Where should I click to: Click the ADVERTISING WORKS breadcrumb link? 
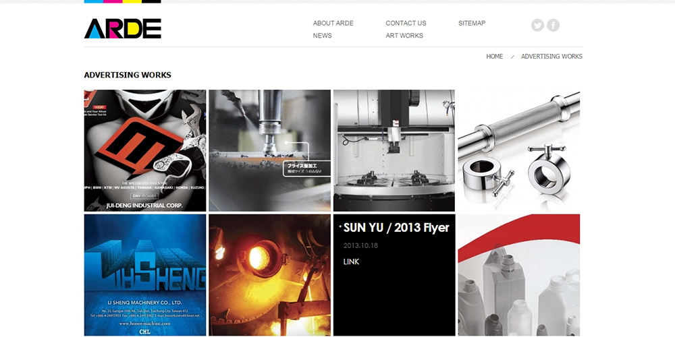551,57
